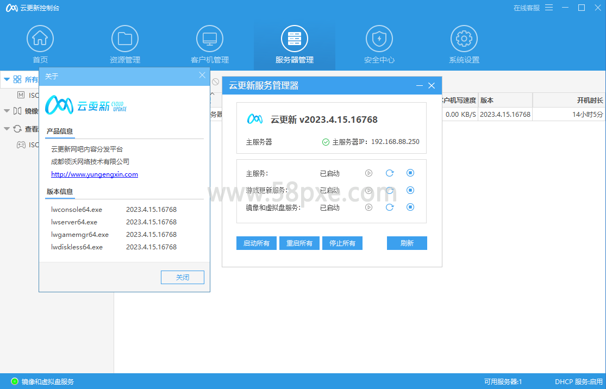Screen dimensions: 606x389
Task: Click the 版本 column header
Action: [505, 101]
